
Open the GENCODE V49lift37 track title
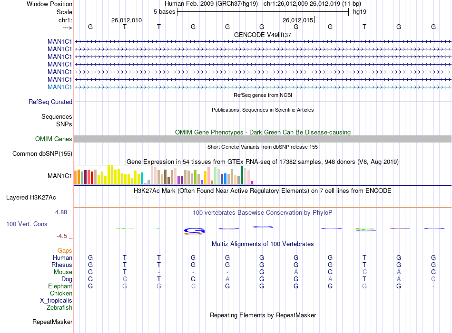[x=263, y=35]
